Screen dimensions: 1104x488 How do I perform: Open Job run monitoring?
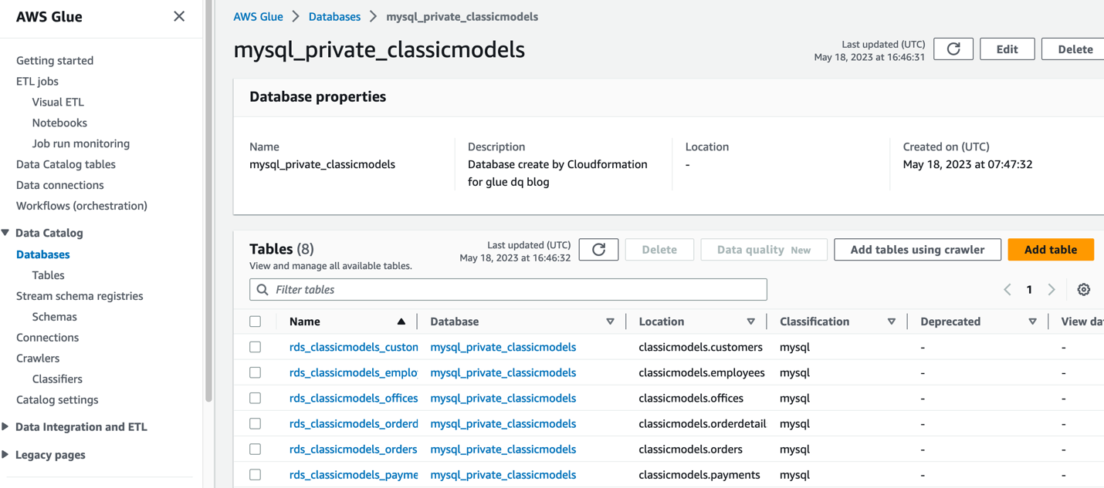(81, 143)
